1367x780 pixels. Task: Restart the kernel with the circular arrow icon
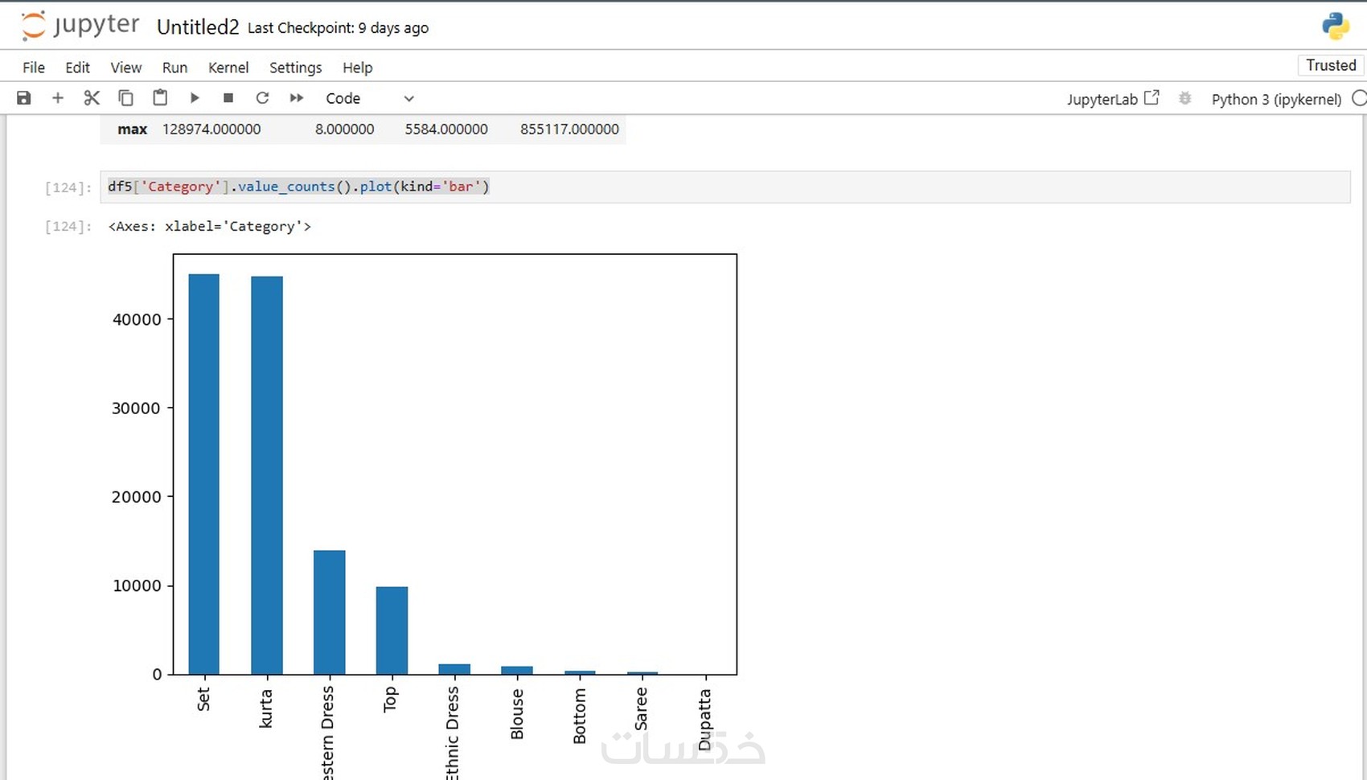pyautogui.click(x=262, y=98)
